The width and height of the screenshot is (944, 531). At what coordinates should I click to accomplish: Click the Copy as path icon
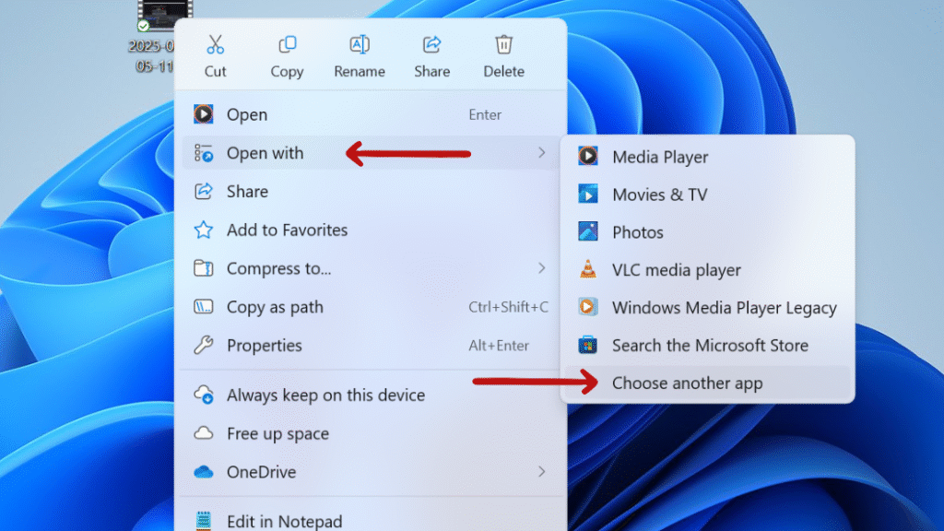coord(204,307)
